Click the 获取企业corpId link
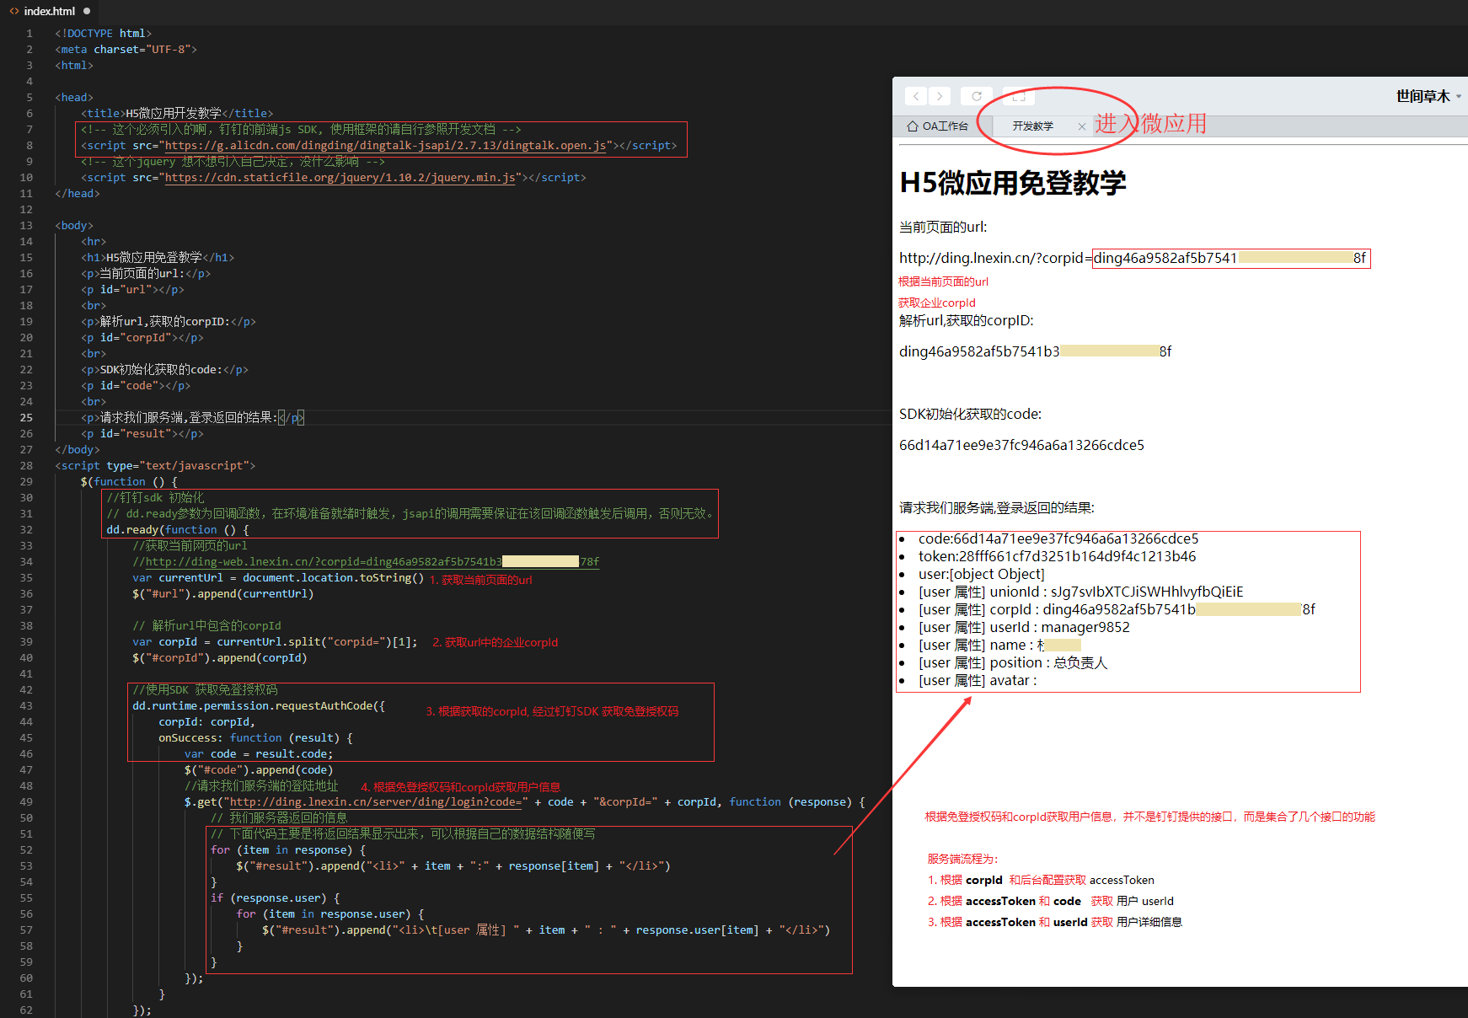The height and width of the screenshot is (1018, 1468). point(937,303)
